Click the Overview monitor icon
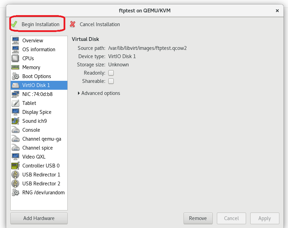This screenshot has height=228, width=288. (x=15, y=41)
